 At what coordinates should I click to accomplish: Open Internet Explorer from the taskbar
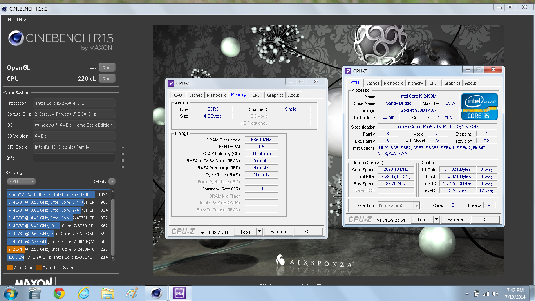click(x=83, y=293)
